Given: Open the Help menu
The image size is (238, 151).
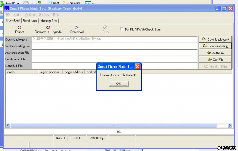Looking at the screenshot, I should (56, 15).
